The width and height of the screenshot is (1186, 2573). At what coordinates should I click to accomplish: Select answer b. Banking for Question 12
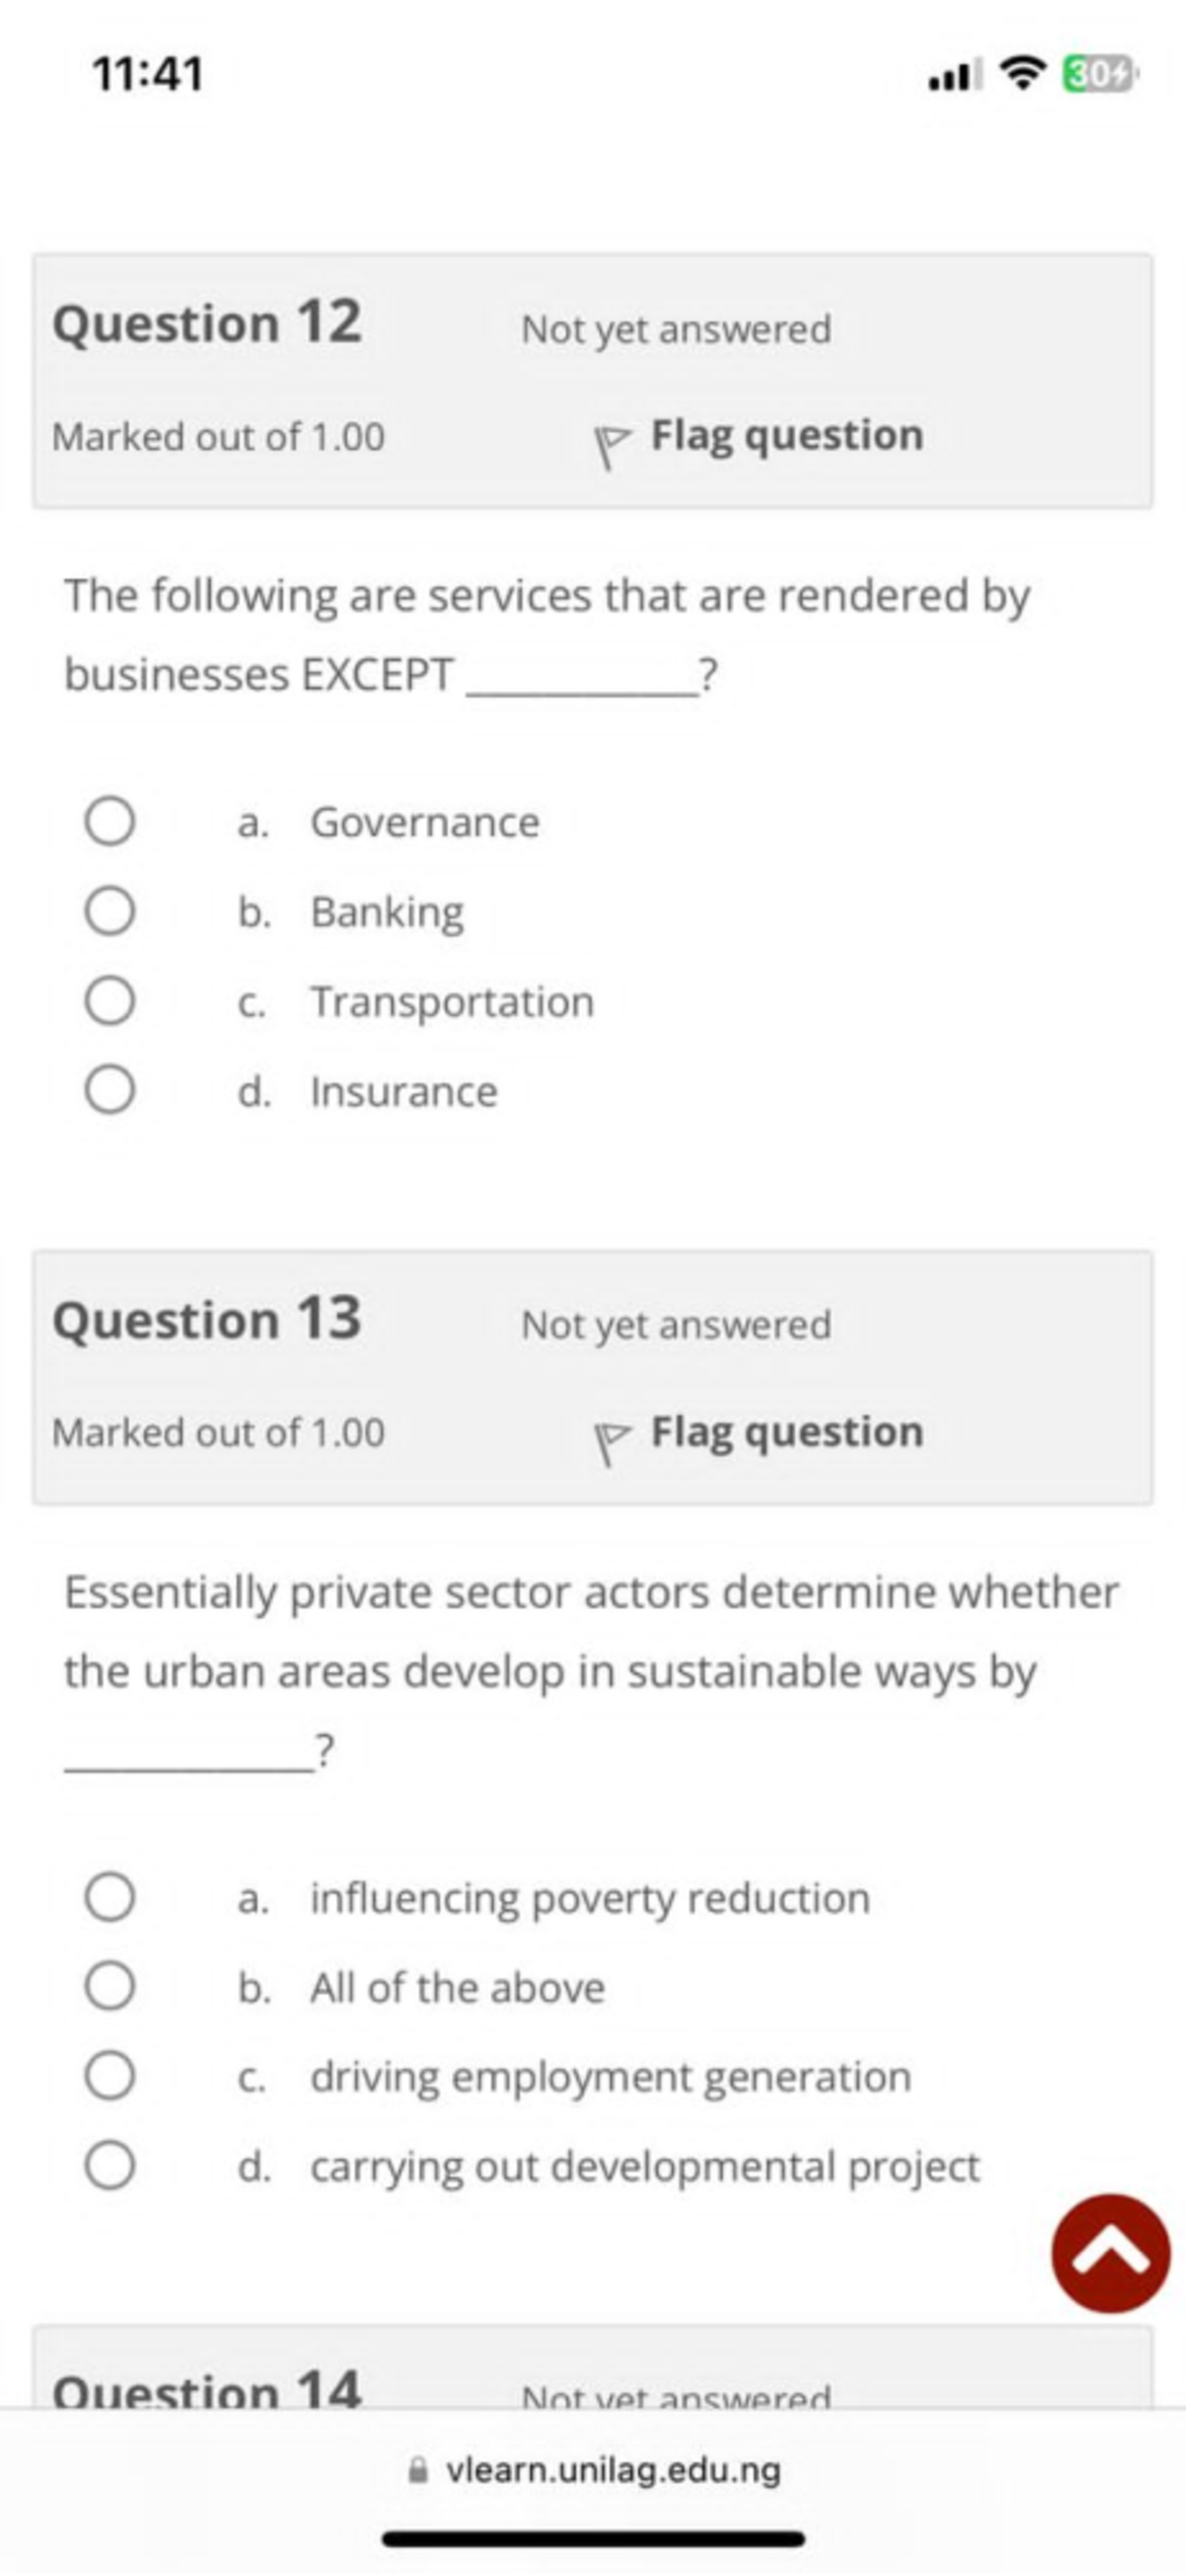(x=112, y=912)
